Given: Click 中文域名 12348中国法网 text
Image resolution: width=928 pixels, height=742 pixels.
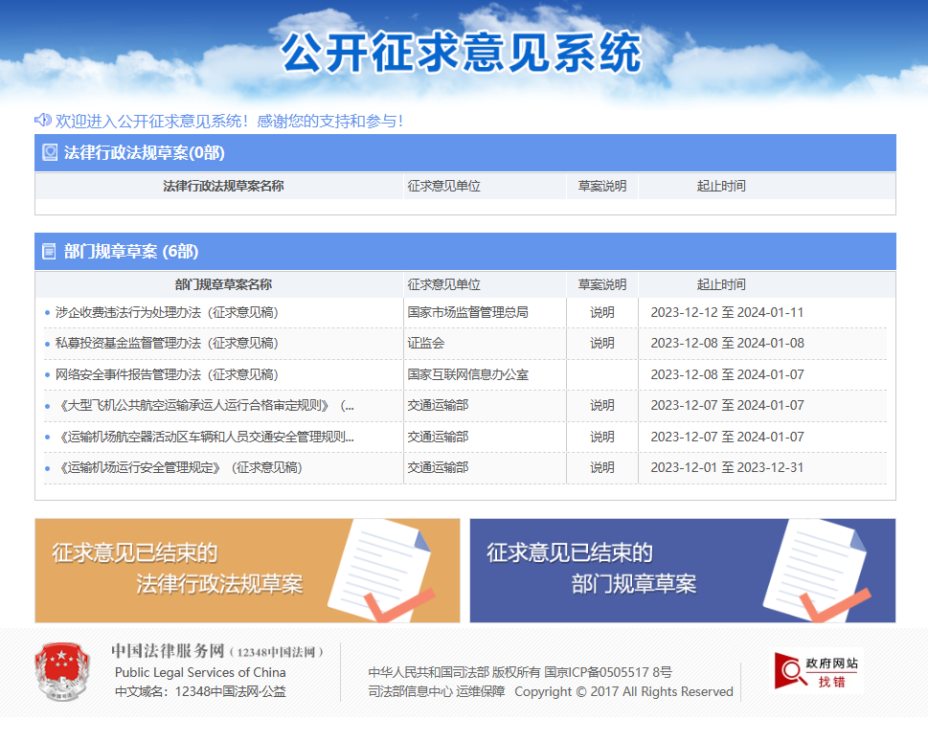Looking at the screenshot, I should coord(200,691).
